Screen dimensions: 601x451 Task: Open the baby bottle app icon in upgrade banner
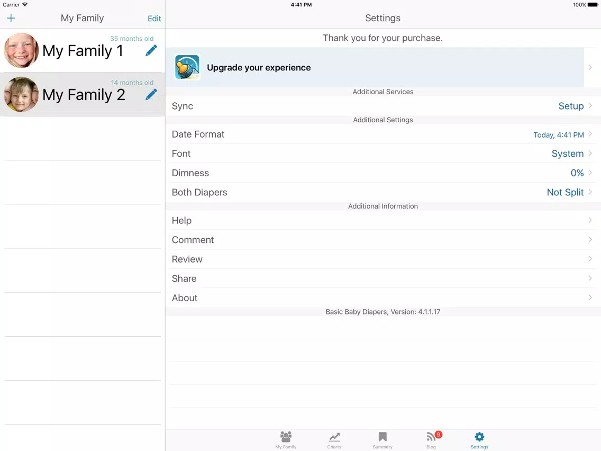[187, 67]
